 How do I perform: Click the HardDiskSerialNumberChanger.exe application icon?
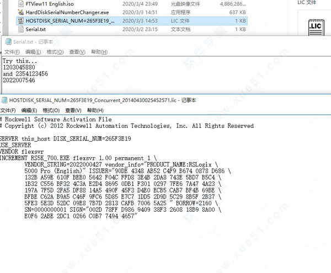[21, 12]
